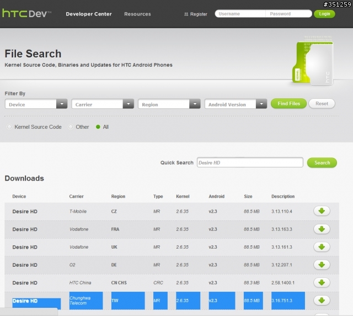Click the CN CHS region cell
Screen dimensions: 353x316
pos(119,283)
